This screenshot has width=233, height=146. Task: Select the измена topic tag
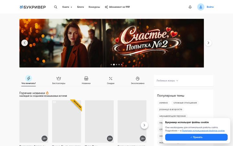[x=163, y=103]
